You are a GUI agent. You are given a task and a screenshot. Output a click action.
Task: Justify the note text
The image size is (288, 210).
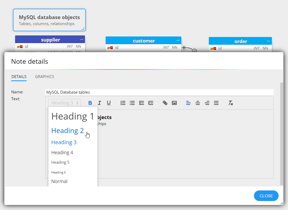216,103
